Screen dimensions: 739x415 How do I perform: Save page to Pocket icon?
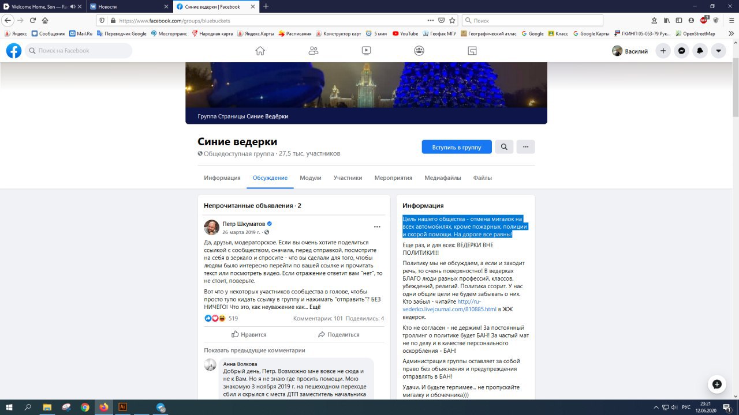coord(442,20)
